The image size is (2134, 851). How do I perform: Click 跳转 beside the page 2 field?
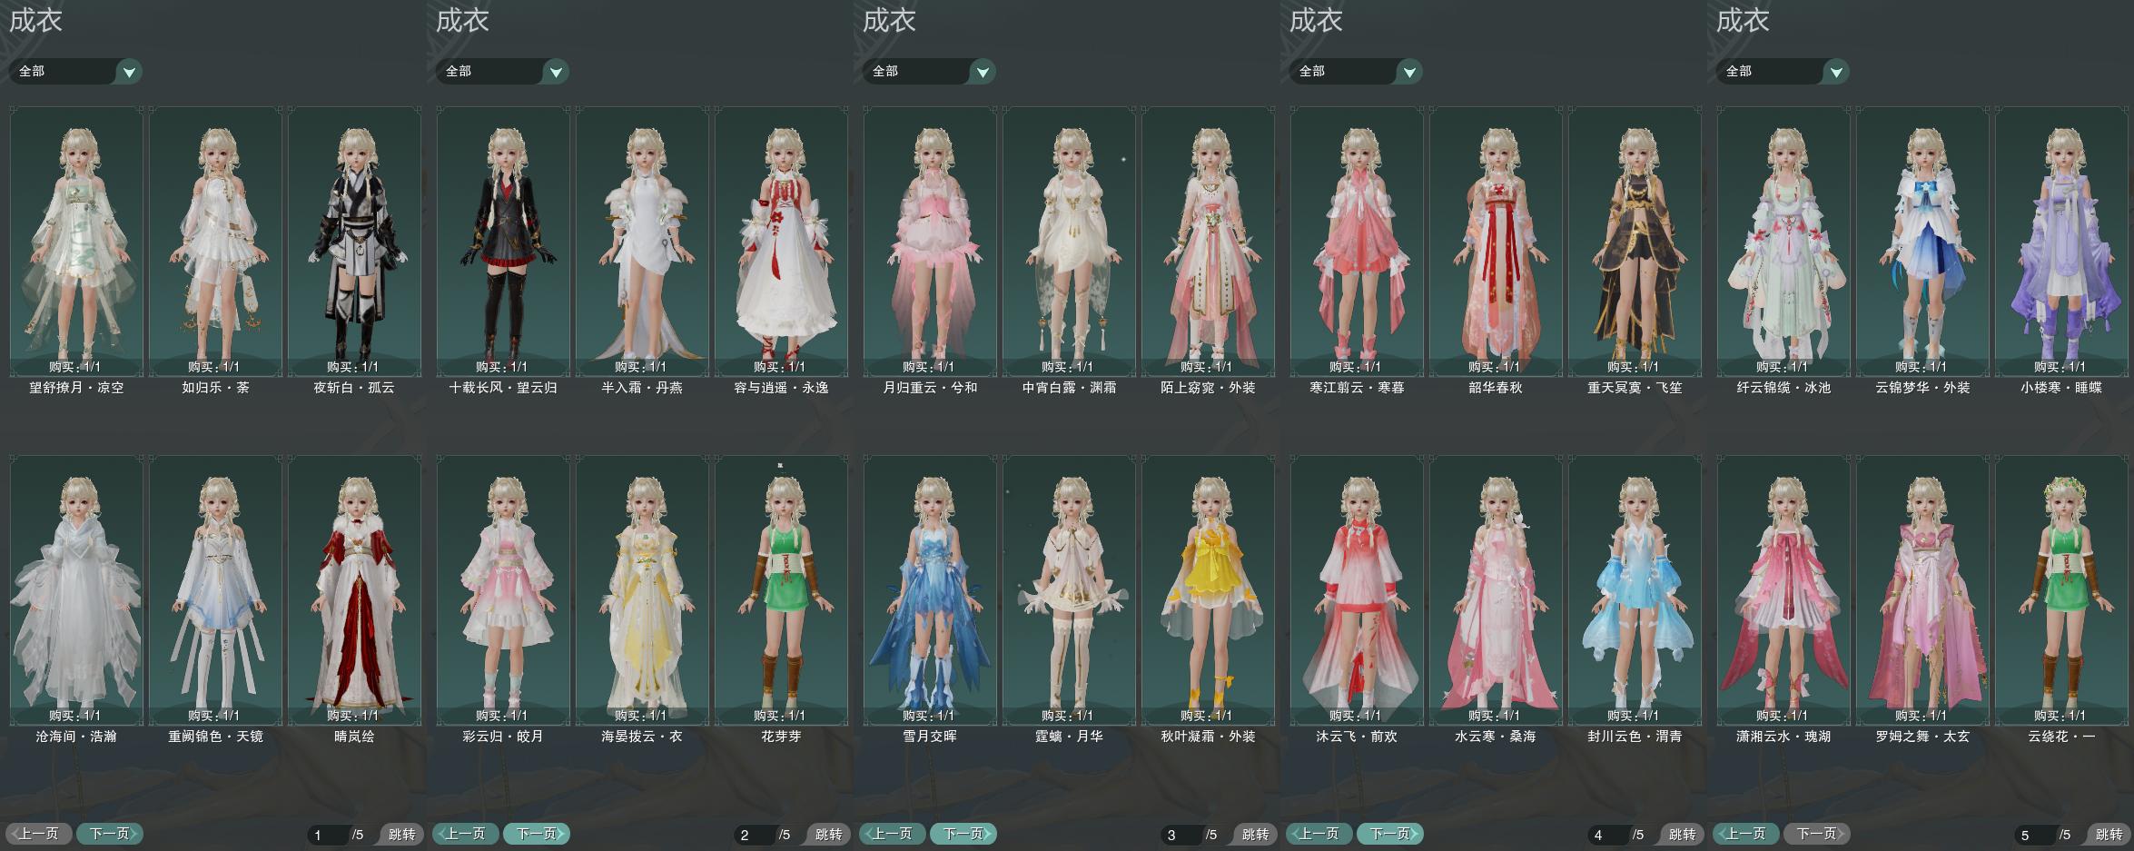828,835
